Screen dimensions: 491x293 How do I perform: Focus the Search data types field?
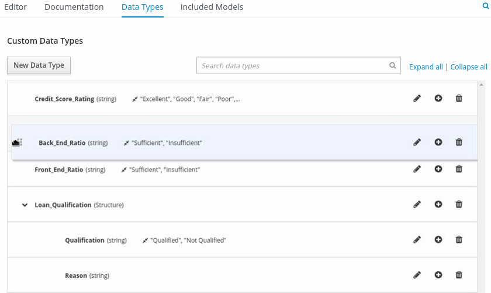tap(292, 66)
